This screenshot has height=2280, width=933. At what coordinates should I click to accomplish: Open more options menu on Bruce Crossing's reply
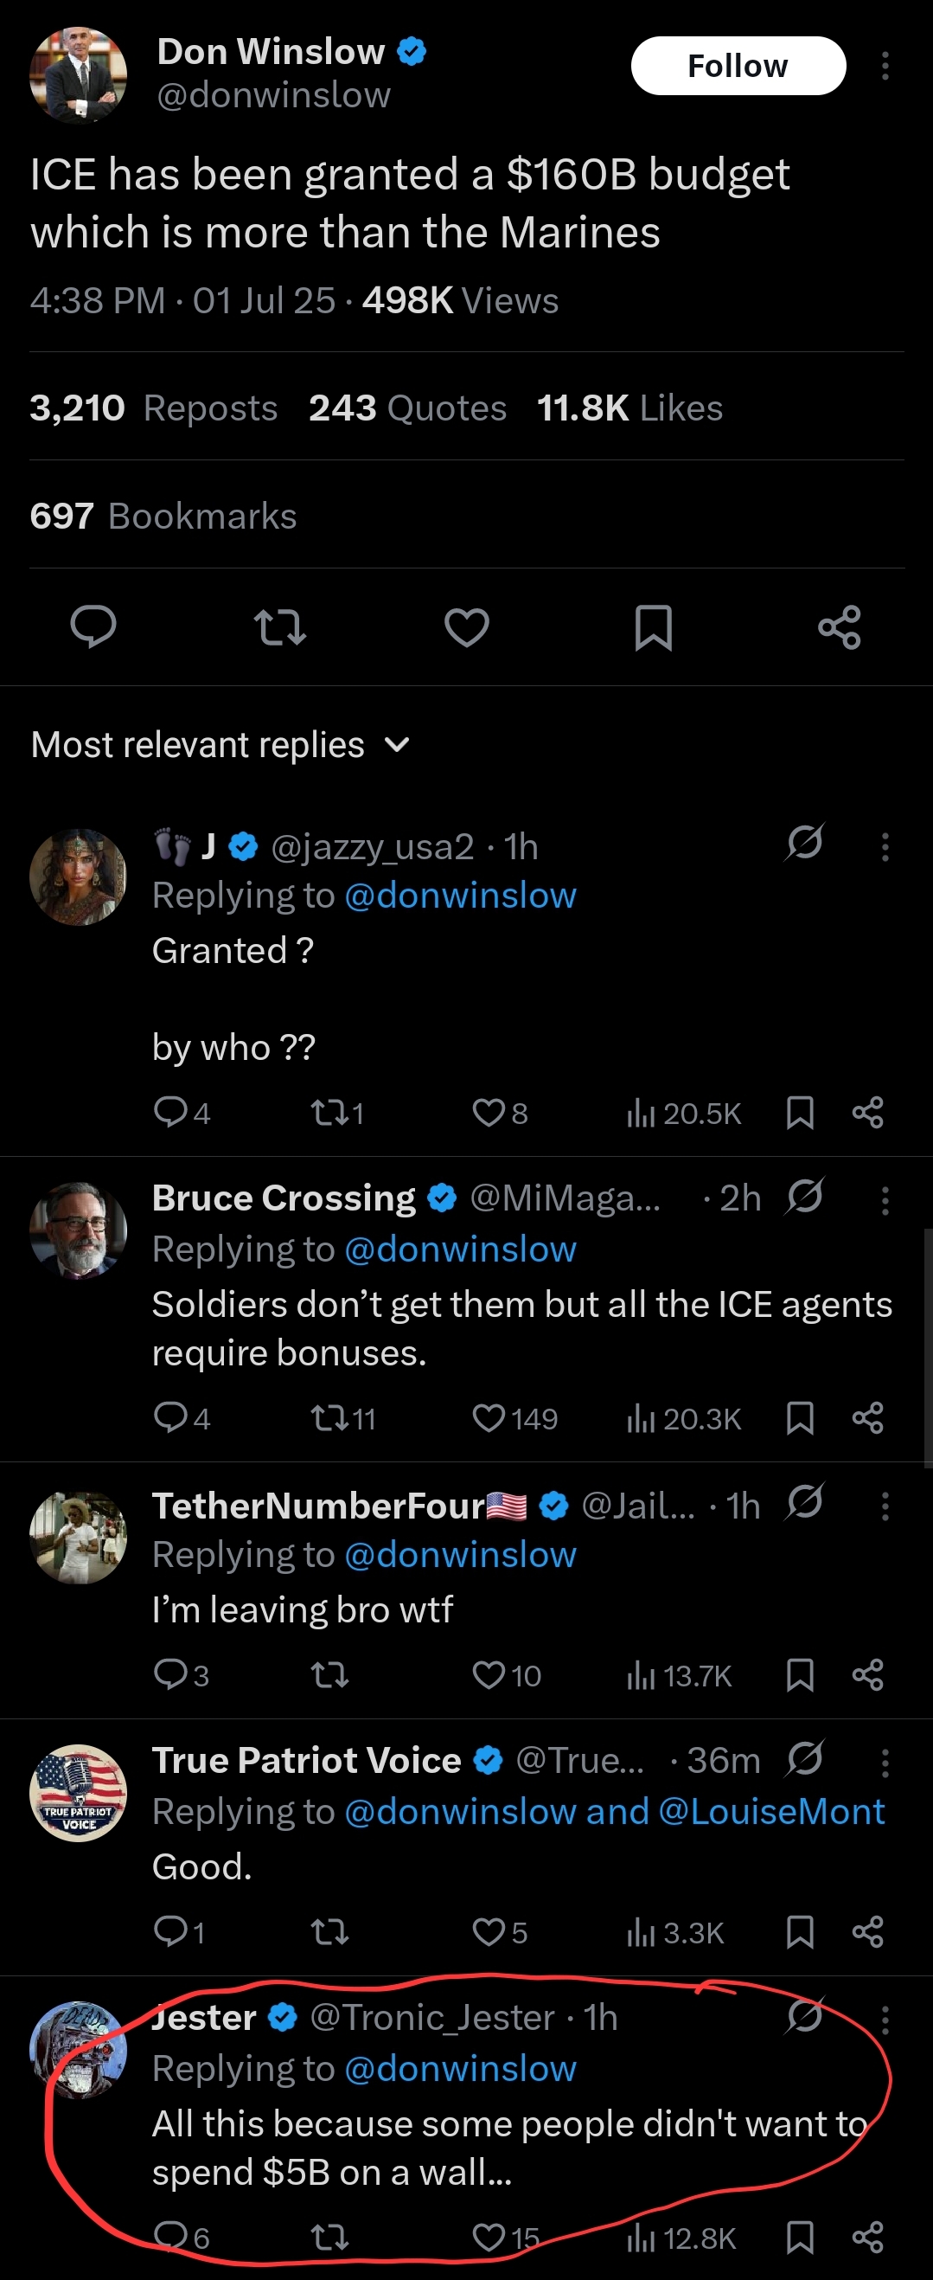885,1200
